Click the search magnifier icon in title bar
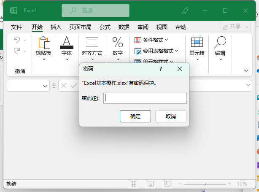Screen dimensions: 259x192 [x=73, y=11]
